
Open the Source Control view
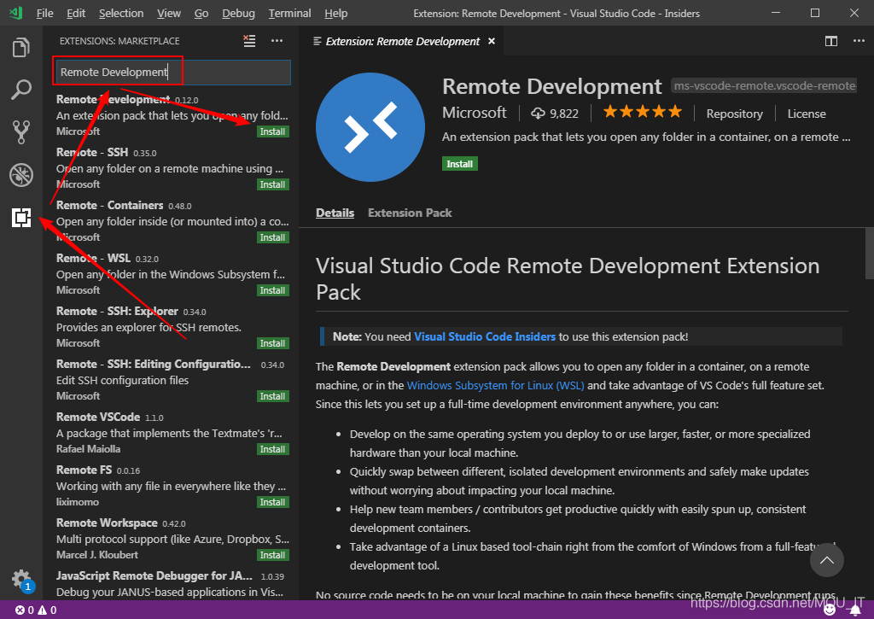(x=21, y=132)
